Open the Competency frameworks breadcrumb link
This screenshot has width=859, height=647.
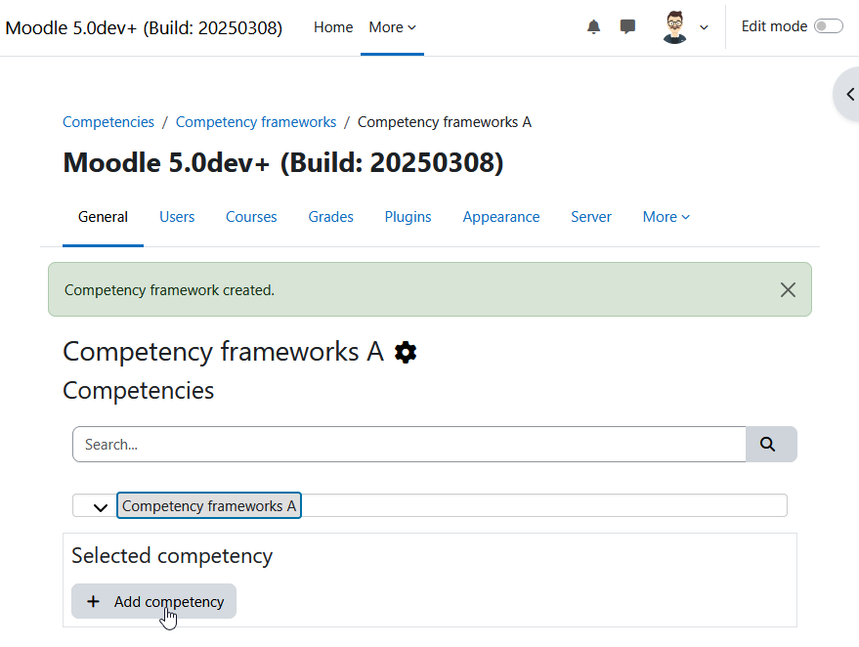256,121
